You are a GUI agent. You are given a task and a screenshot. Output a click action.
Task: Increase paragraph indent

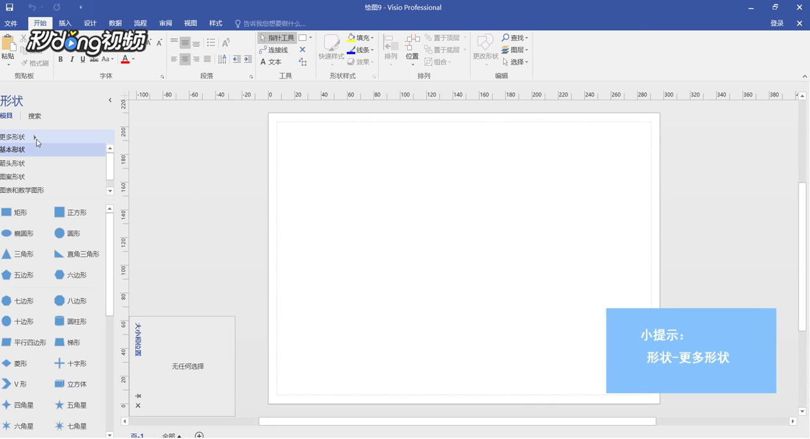[248, 59]
